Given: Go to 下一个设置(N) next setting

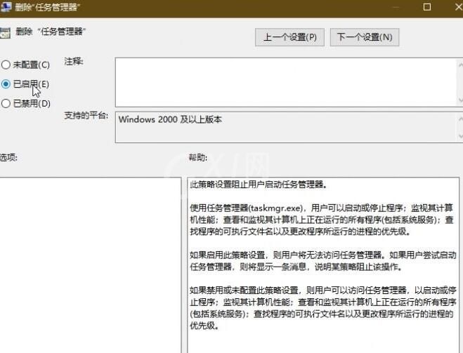Looking at the screenshot, I should [x=365, y=37].
